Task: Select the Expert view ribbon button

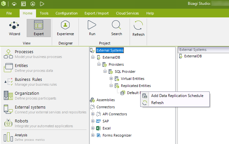Action: click(39, 28)
